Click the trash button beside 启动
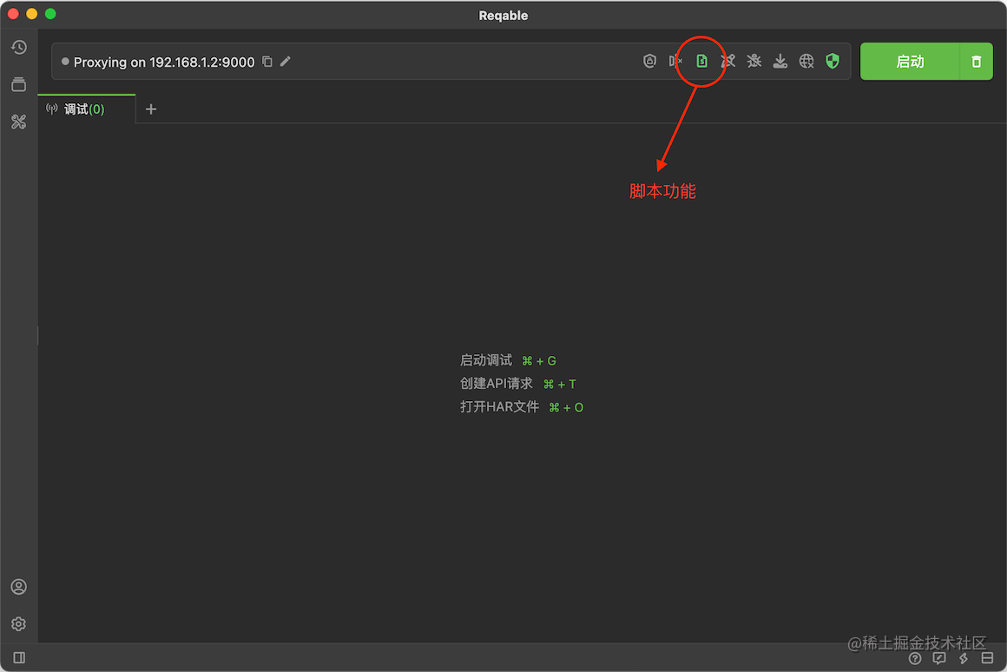The height and width of the screenshot is (672, 1007). [x=976, y=61]
